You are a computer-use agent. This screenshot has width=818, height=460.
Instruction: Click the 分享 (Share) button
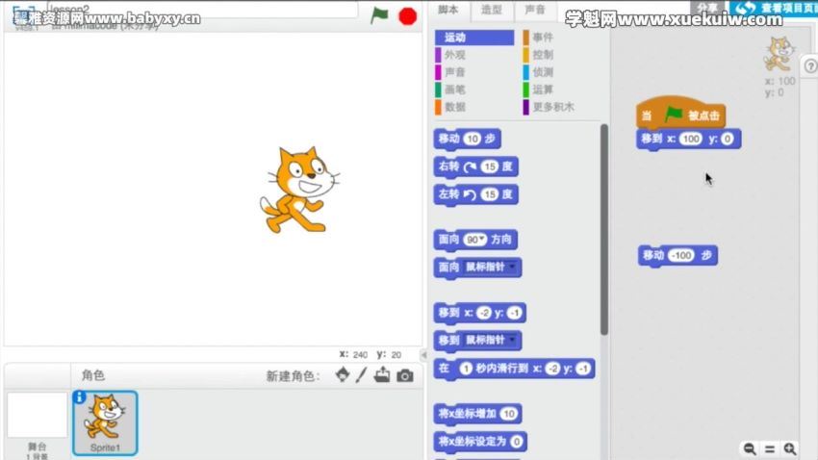[708, 8]
